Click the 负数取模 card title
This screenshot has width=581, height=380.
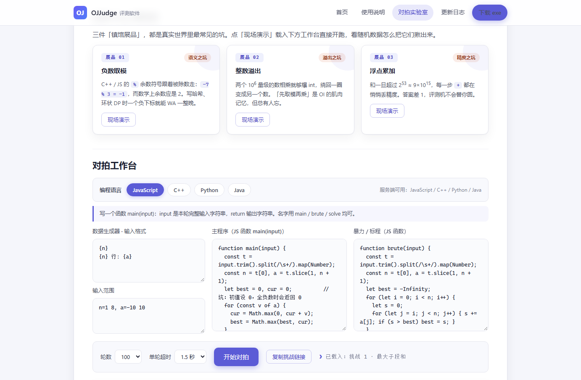[x=114, y=71]
